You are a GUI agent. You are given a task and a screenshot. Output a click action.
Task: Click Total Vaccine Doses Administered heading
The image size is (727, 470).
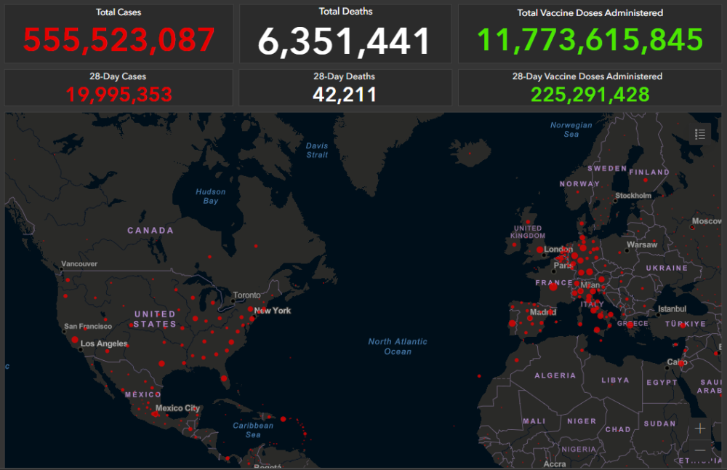click(x=590, y=12)
